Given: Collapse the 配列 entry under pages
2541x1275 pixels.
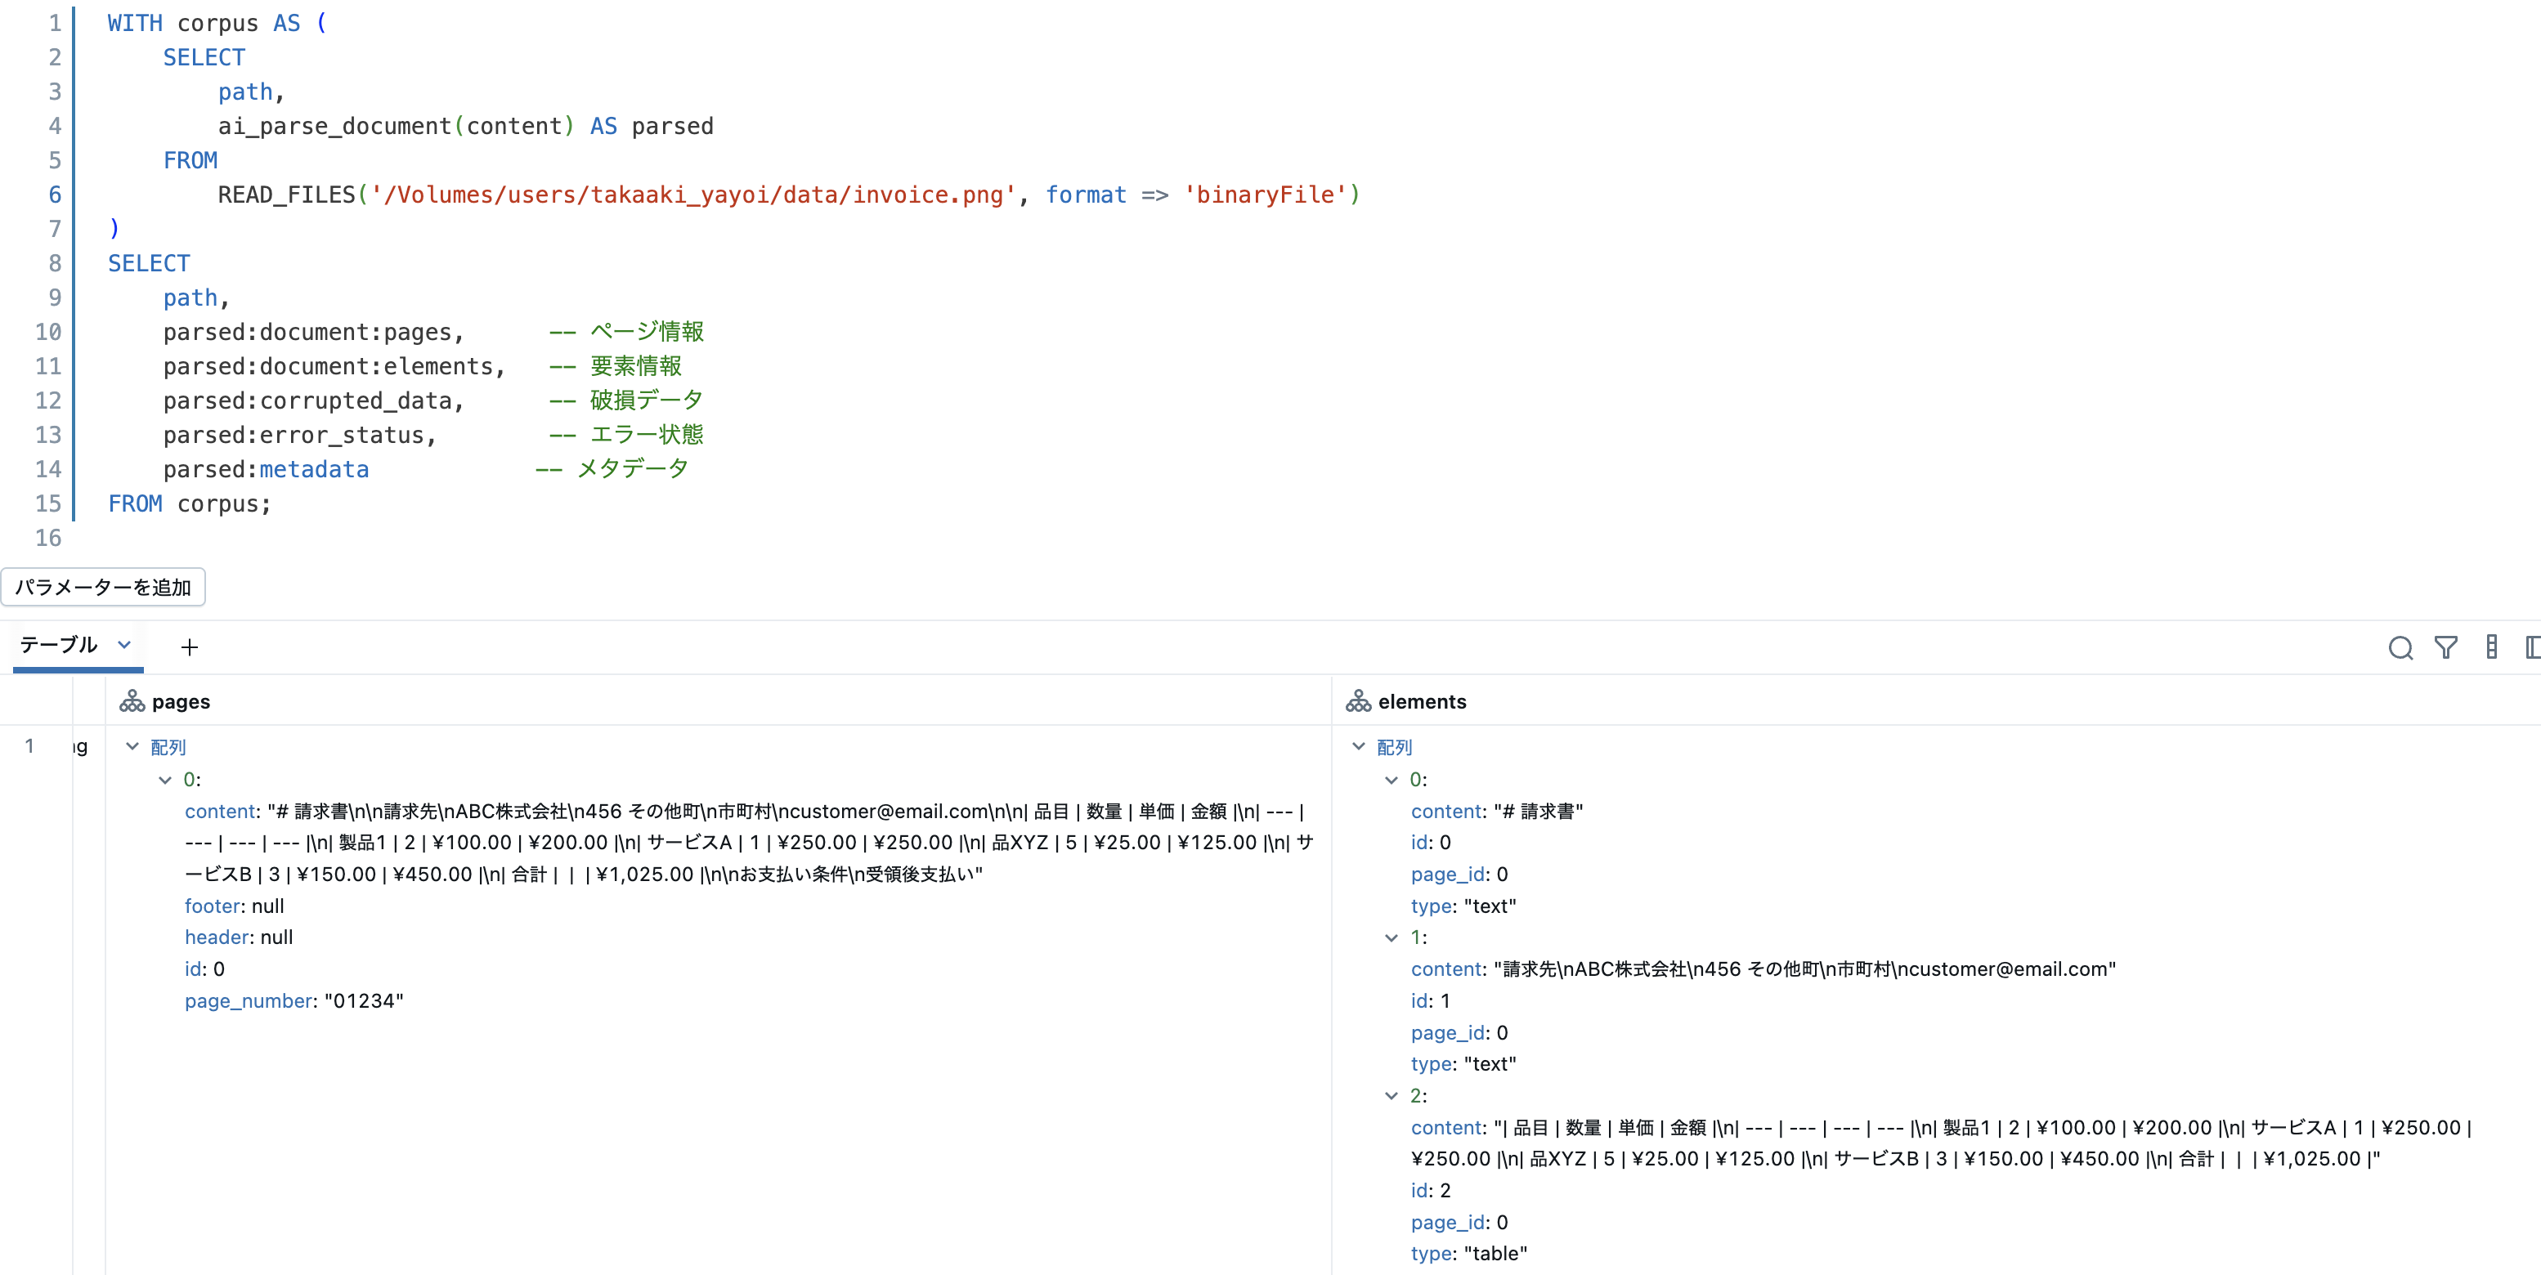Looking at the screenshot, I should point(133,746).
